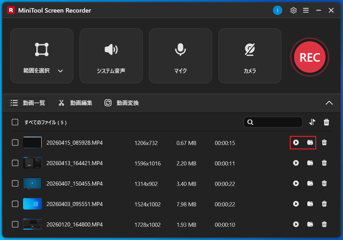Play the 20260413_164421.MP4 recording
Viewport: 343px width, 240px height.
[x=296, y=163]
